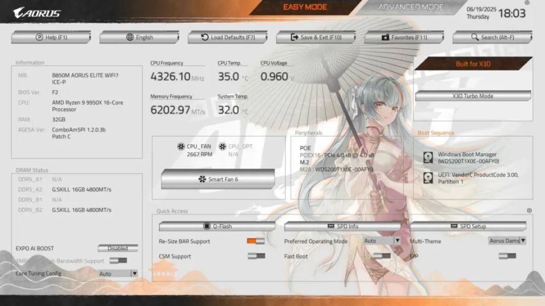Image resolution: width=545 pixels, height=306 pixels.
Task: Switch to Advanced Mode tab
Action: [411, 7]
